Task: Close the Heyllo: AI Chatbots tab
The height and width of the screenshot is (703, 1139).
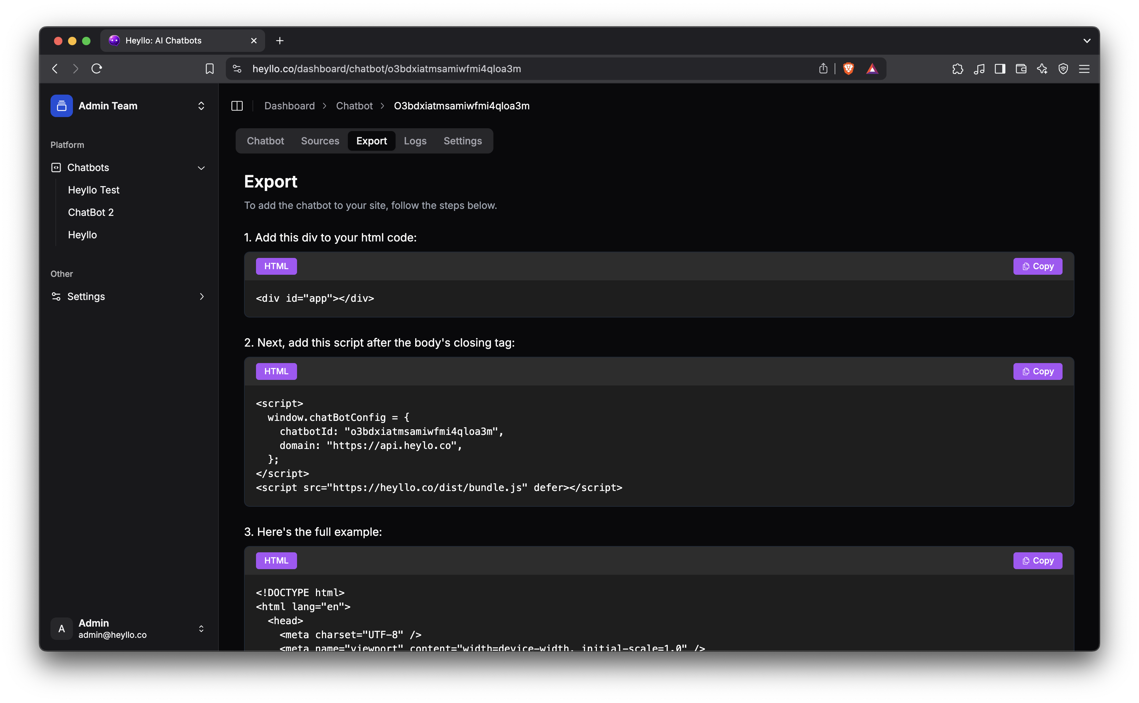Action: 254,41
